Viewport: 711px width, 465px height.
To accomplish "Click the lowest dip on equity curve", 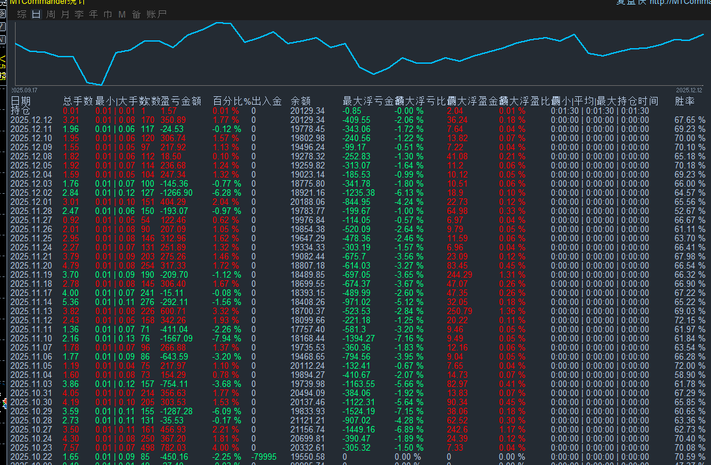I will coord(101,85).
